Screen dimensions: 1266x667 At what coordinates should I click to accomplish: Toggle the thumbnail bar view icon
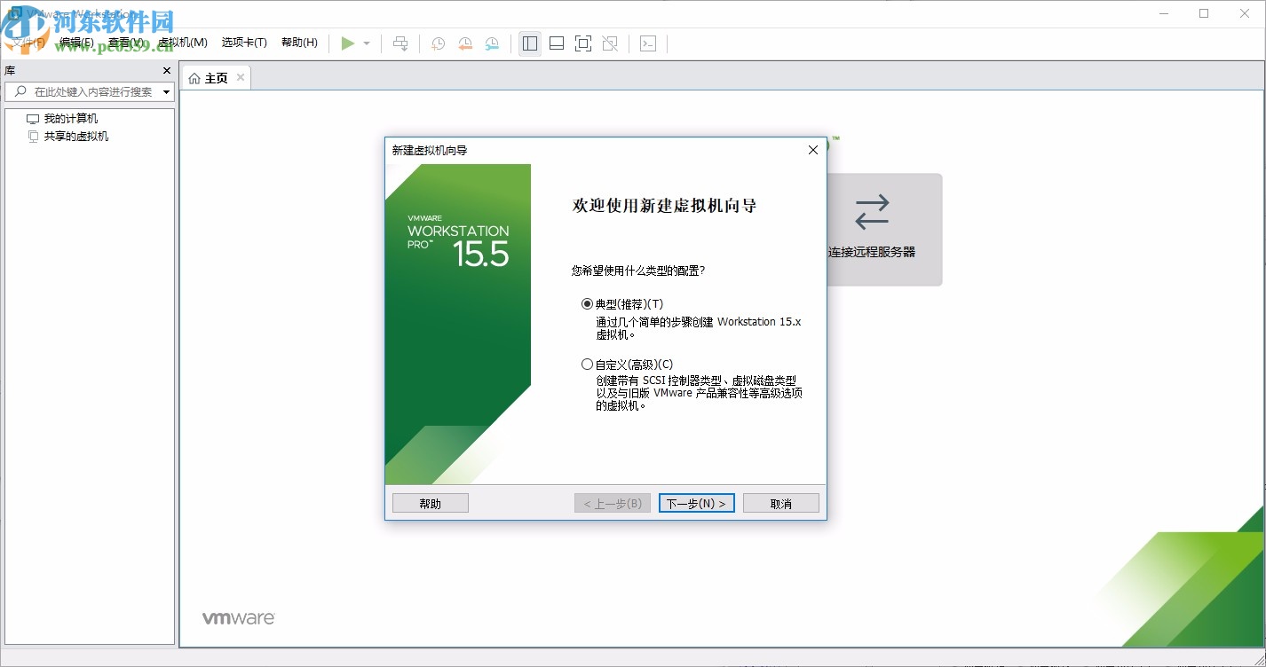pos(557,43)
